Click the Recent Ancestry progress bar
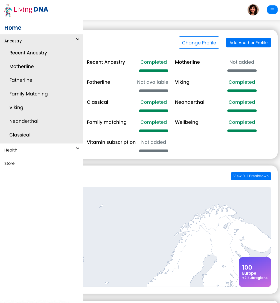 click(x=154, y=71)
